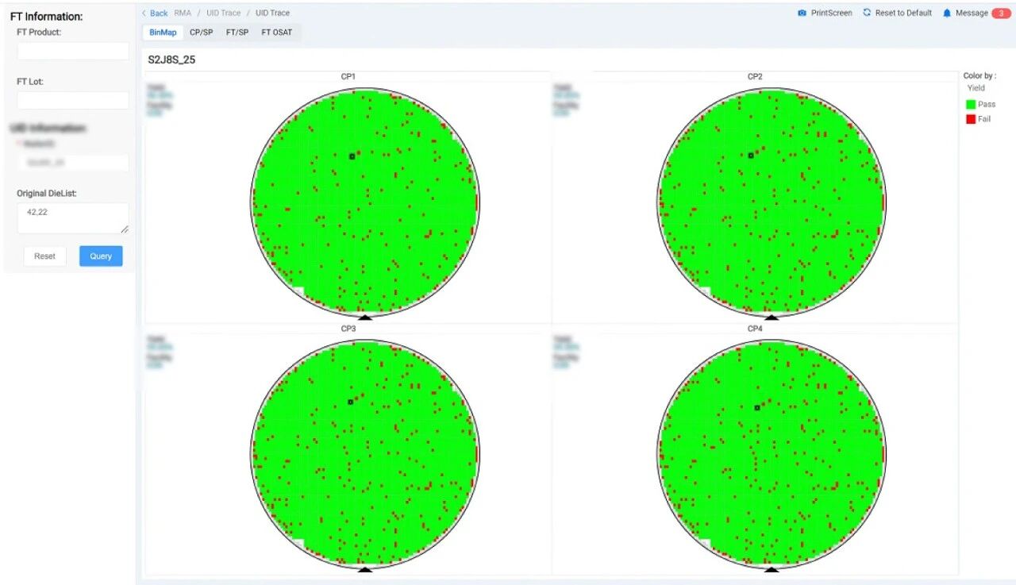Image resolution: width=1016 pixels, height=585 pixels.
Task: Click the PrintScreen camera icon
Action: 802,13
